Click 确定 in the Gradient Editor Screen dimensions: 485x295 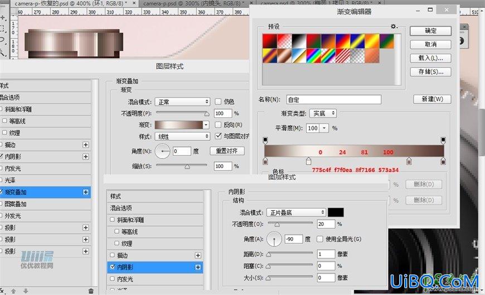[430, 31]
